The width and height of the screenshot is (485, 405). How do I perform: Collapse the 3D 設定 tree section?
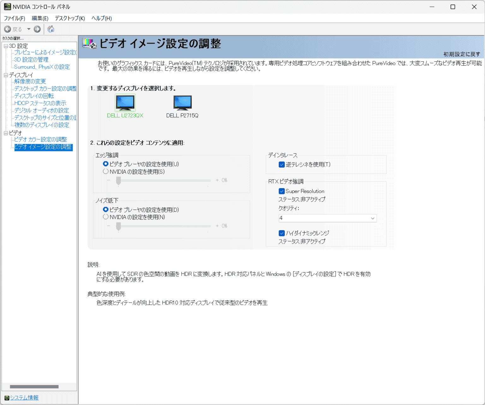tap(5, 46)
